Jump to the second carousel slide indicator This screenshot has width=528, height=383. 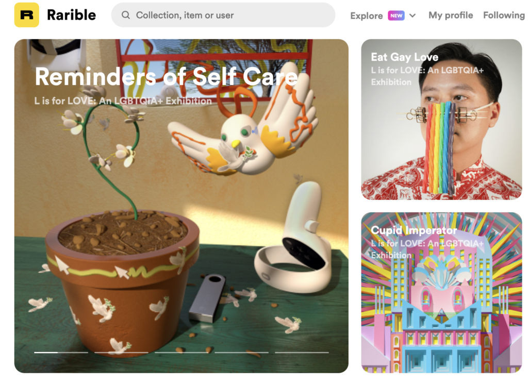(x=121, y=353)
